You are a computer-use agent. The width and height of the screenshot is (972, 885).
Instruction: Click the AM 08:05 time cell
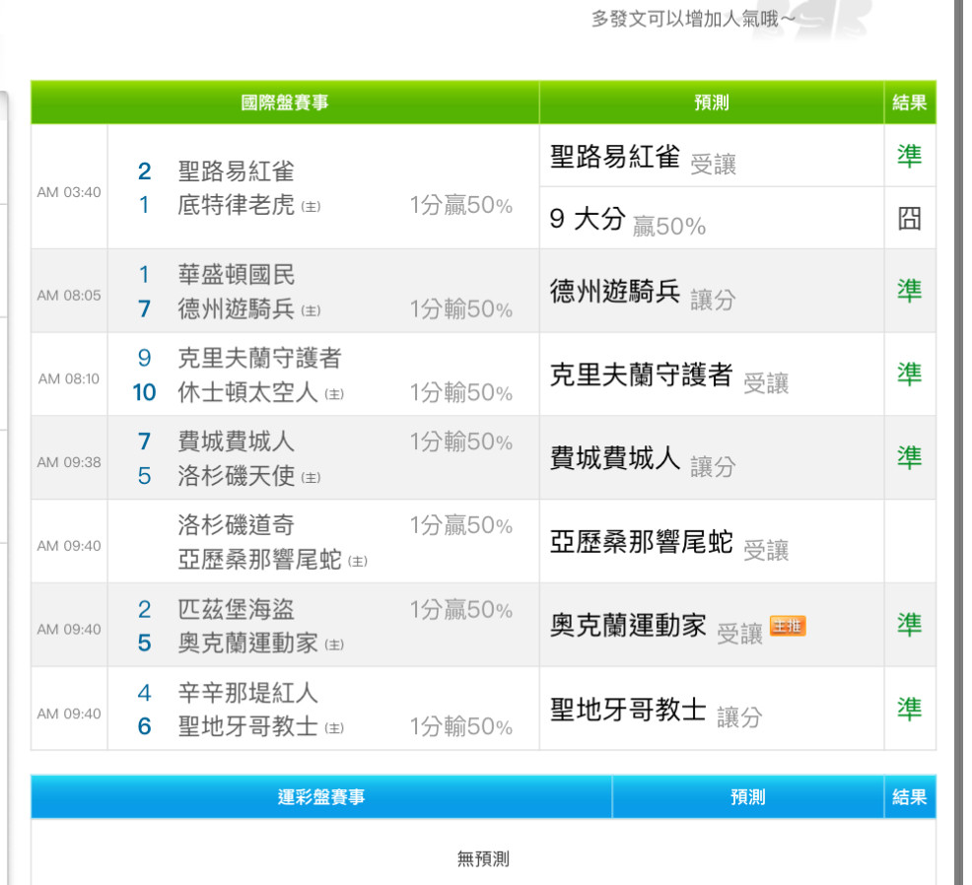tap(69, 295)
